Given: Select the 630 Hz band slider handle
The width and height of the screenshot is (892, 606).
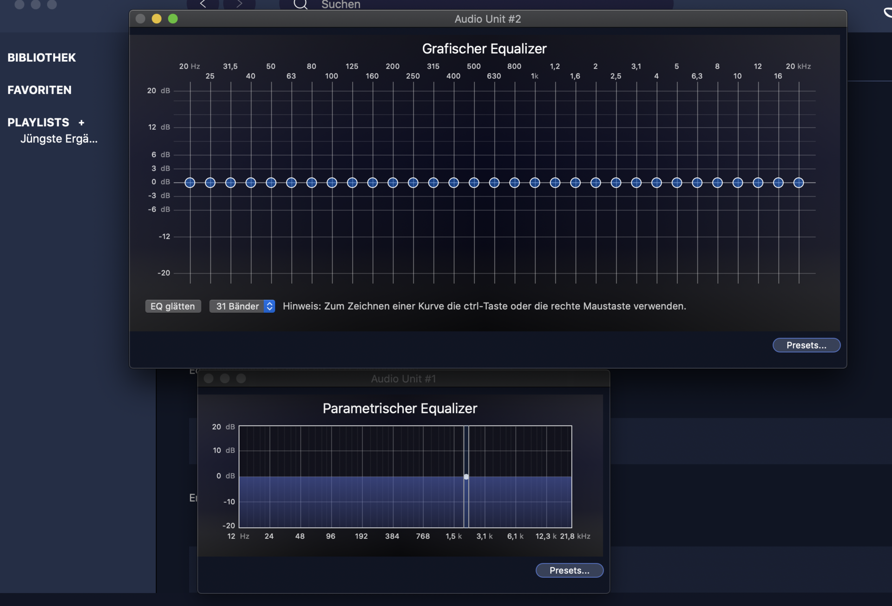Looking at the screenshot, I should pyautogui.click(x=494, y=183).
